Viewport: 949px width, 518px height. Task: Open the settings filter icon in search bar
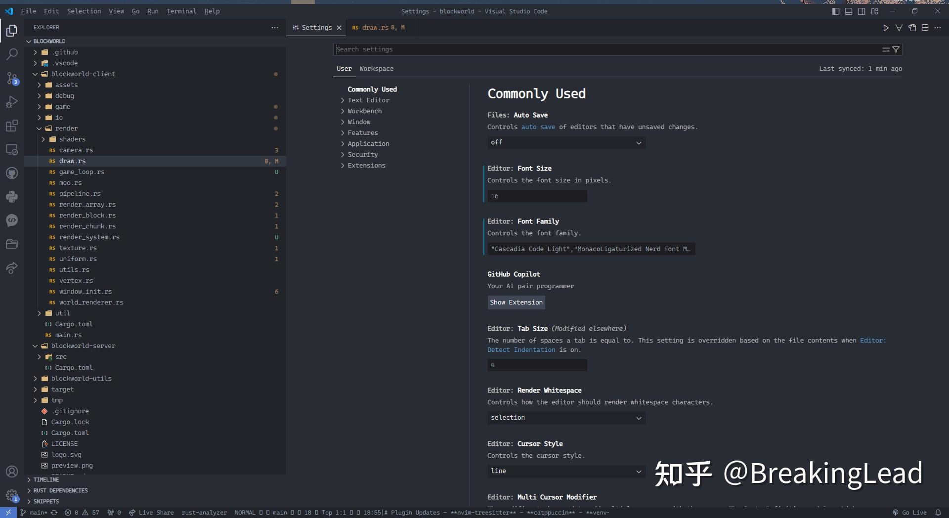pos(896,49)
